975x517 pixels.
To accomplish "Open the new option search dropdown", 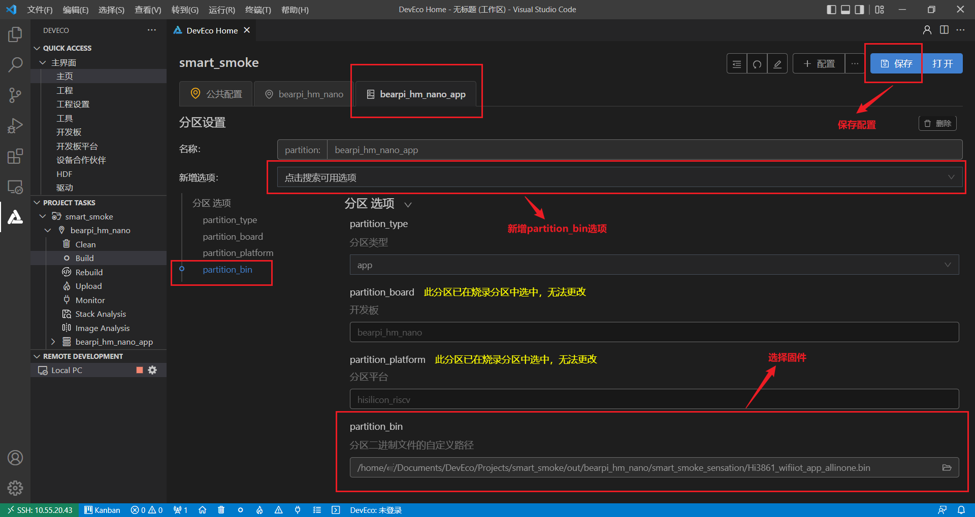I will click(620, 177).
